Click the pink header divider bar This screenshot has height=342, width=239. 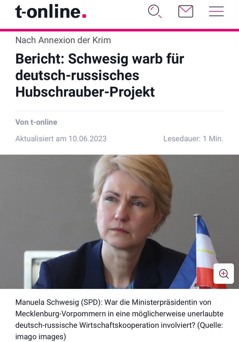coord(119,30)
